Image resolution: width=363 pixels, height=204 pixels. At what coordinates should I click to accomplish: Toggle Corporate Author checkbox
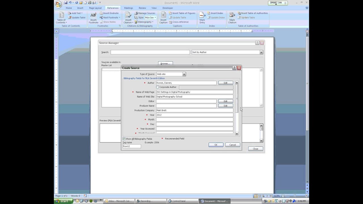157,87
